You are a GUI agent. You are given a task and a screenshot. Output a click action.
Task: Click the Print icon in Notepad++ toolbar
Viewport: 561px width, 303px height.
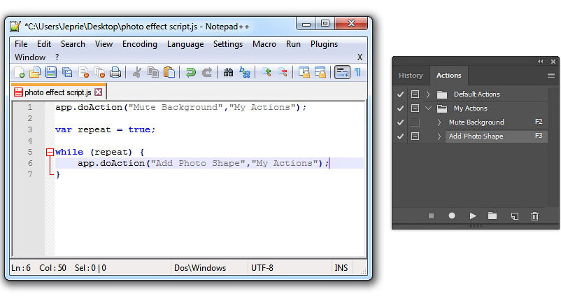(x=115, y=72)
